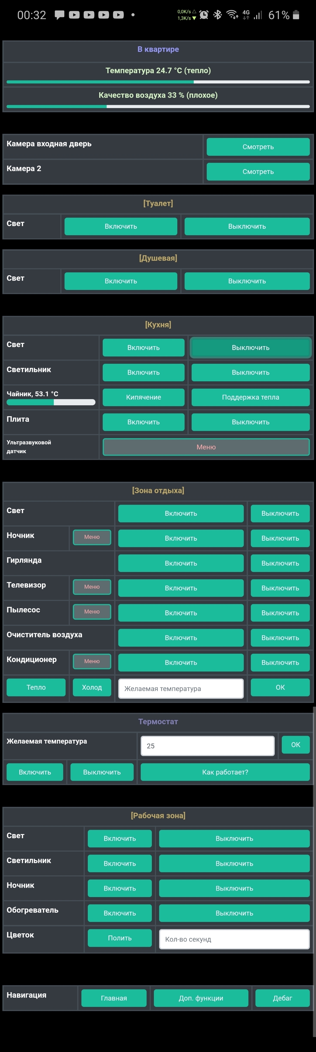
Task: Turn on the Туалет light
Action: tap(121, 226)
